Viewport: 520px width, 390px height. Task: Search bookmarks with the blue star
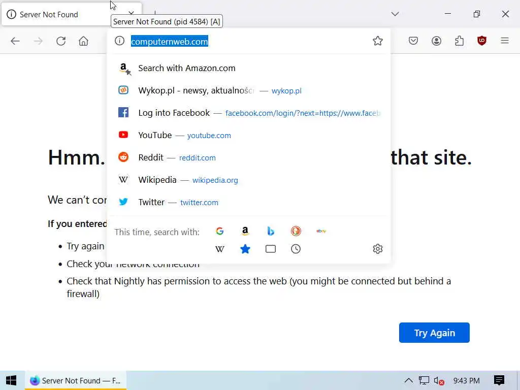tap(245, 249)
